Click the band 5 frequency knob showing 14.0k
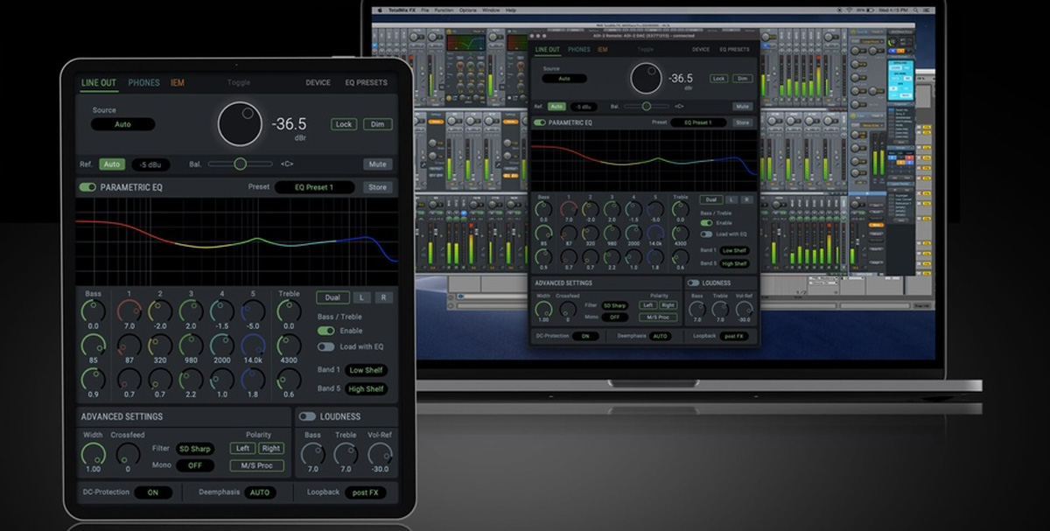This screenshot has height=531, width=1050. click(254, 345)
